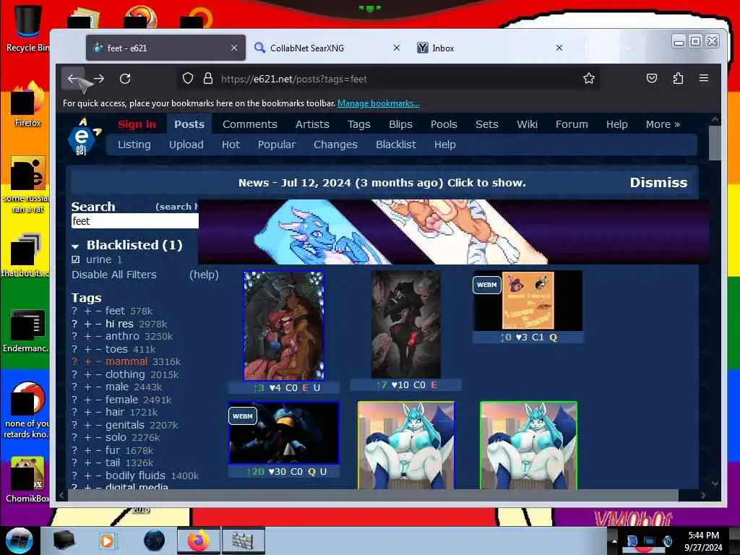Show hidden system tray icons
740x555 pixels.
click(614, 541)
